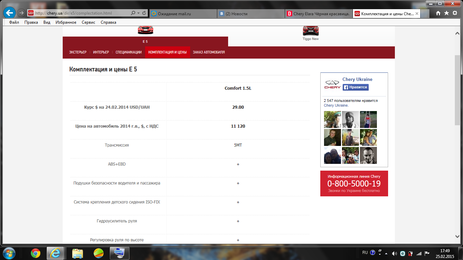The height and width of the screenshot is (260, 463).
Task: Click the bottom-right bearded man fan photo
Action: (368, 155)
